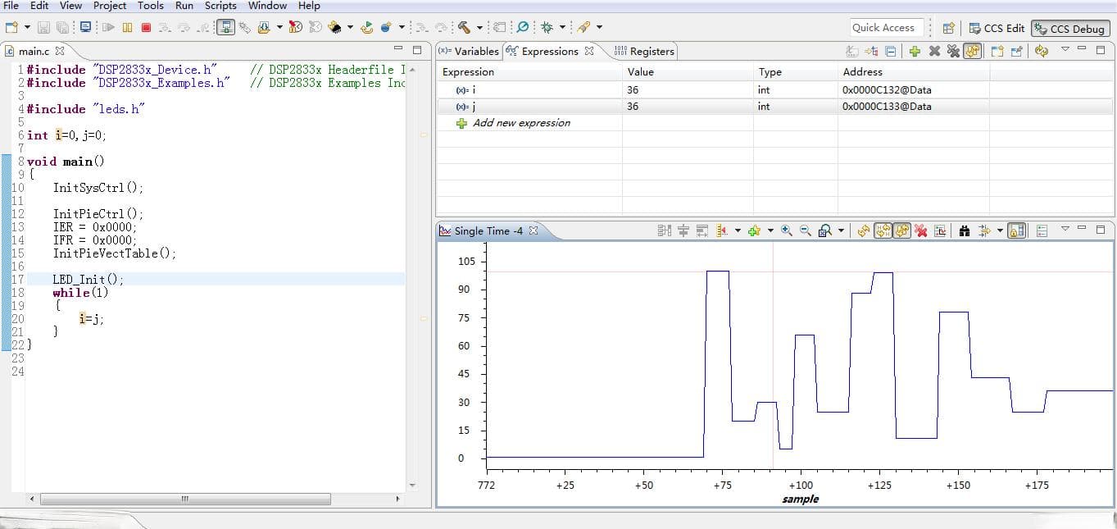Click the connect target monitor icon
This screenshot has height=529, width=1117.
click(85, 27)
